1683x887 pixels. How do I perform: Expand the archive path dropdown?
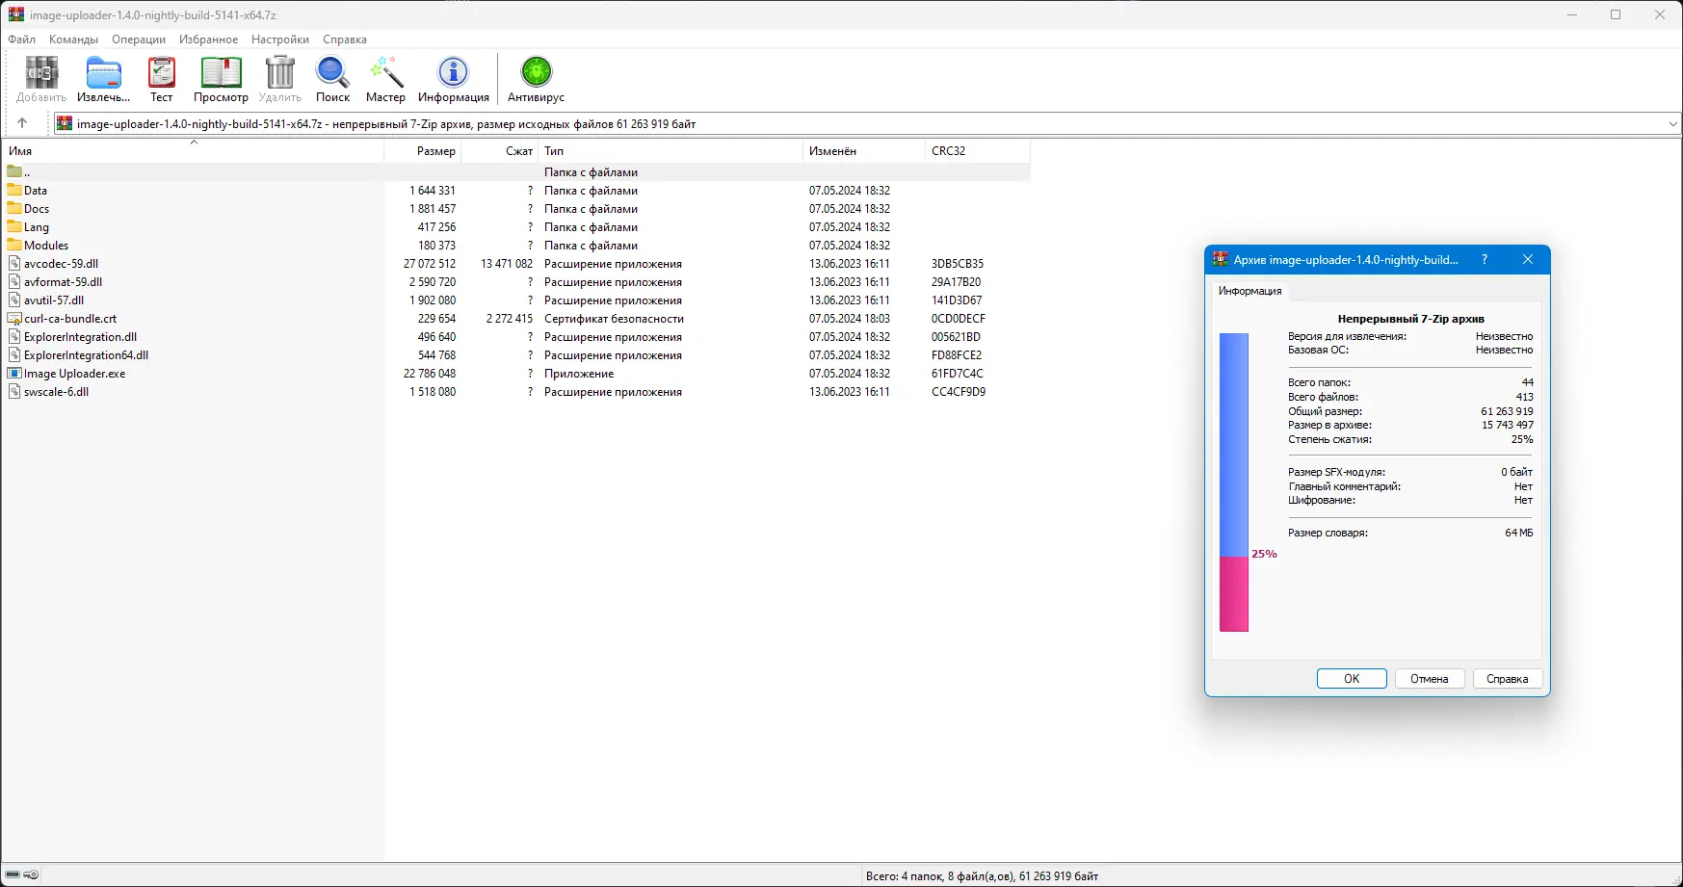click(x=1672, y=123)
